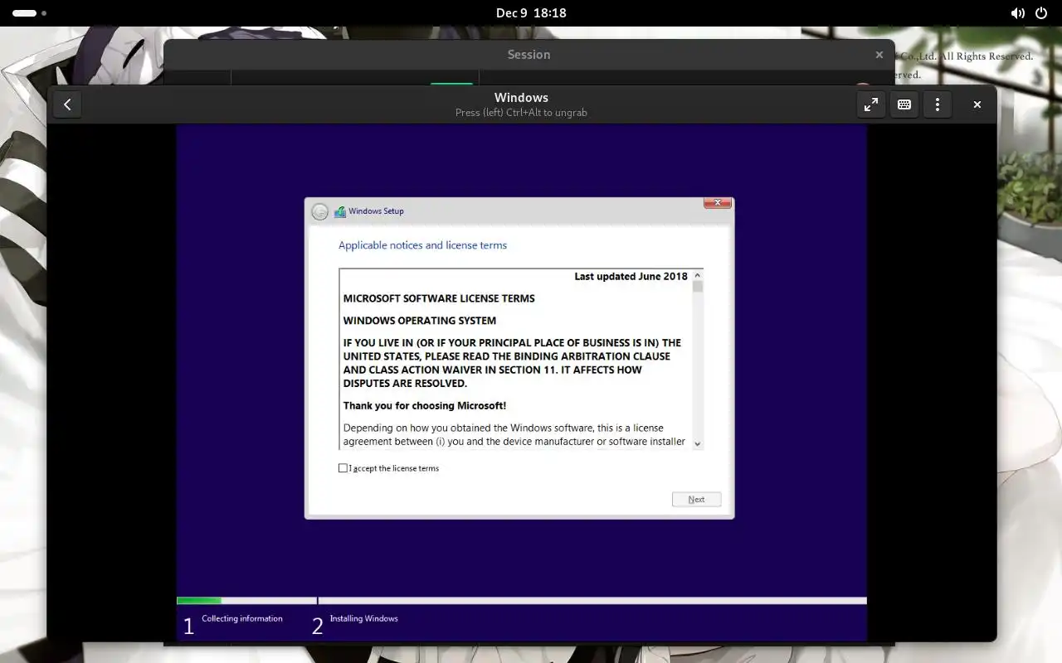Open the clock showing Dec 9 18:18
Image resolution: width=1062 pixels, height=663 pixels.
coord(531,13)
